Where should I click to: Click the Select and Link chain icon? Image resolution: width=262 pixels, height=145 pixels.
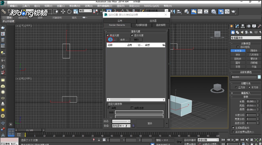click(4, 12)
